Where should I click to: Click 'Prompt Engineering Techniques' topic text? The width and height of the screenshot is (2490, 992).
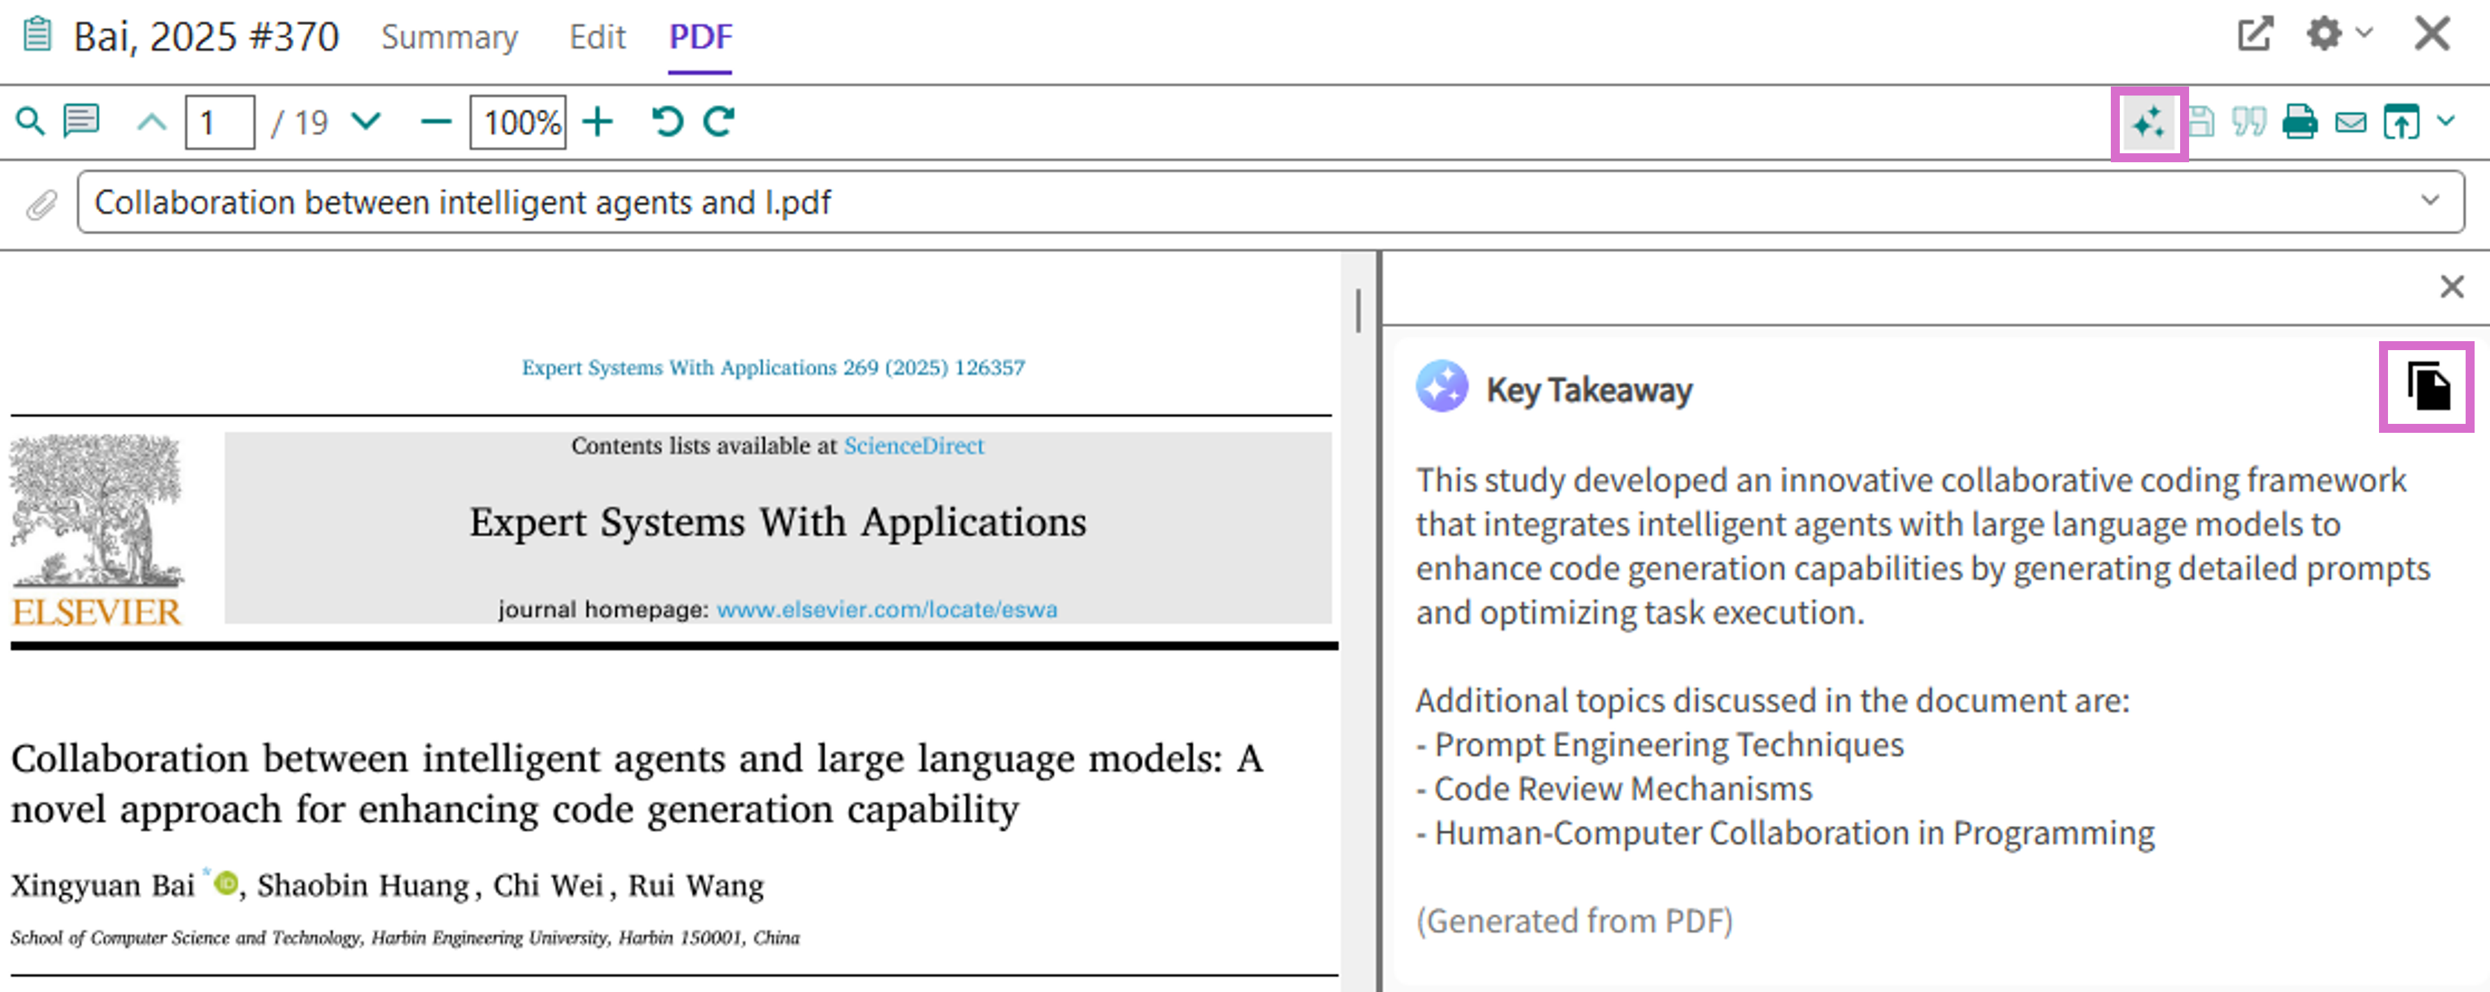pos(1668,744)
